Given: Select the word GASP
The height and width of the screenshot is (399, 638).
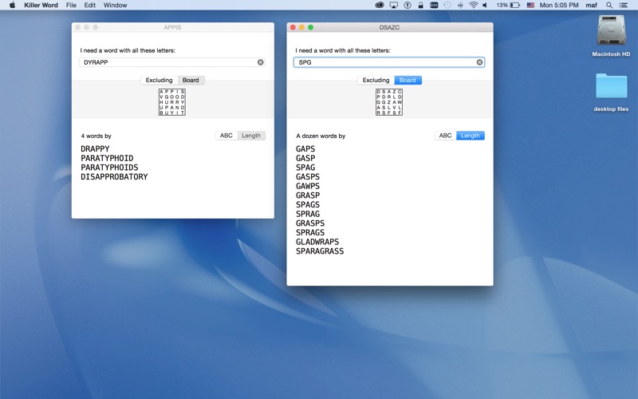Looking at the screenshot, I should click(305, 158).
